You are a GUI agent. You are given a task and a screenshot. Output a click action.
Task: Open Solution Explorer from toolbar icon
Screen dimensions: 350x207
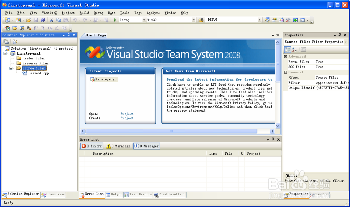(x=267, y=20)
